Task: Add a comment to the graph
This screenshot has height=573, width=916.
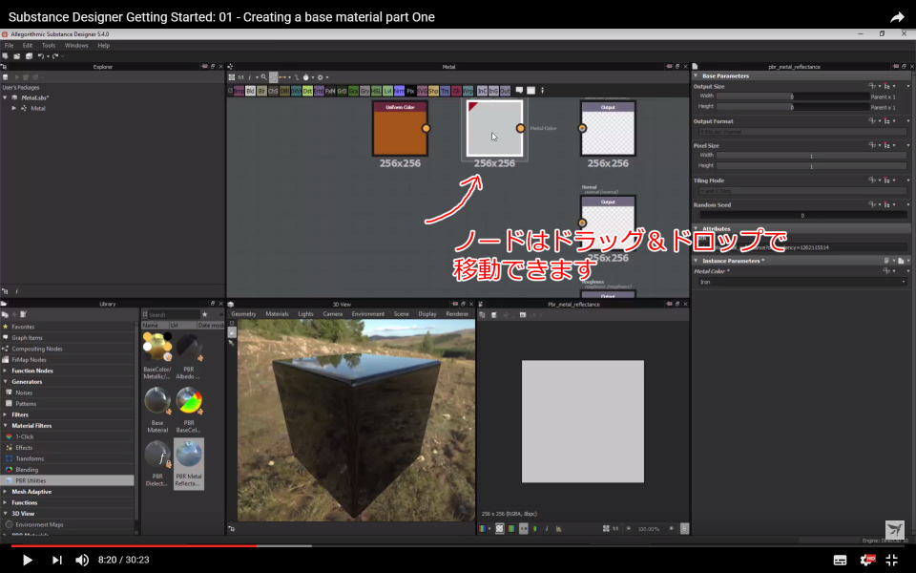Action: (x=519, y=90)
